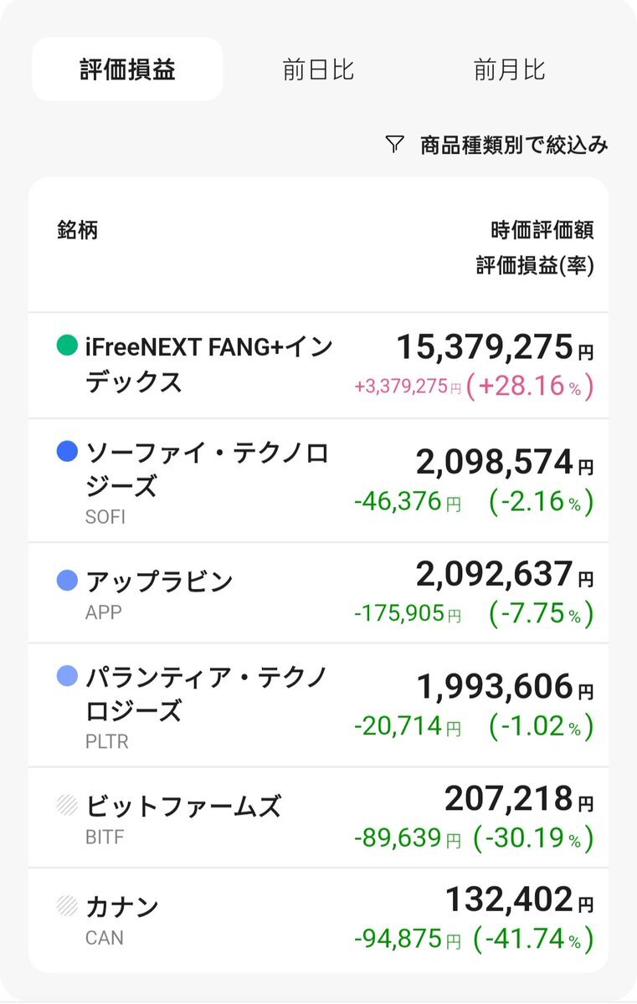Click the filter funnel icon
Viewport: 637px width, 1004px height.
pyautogui.click(x=395, y=145)
